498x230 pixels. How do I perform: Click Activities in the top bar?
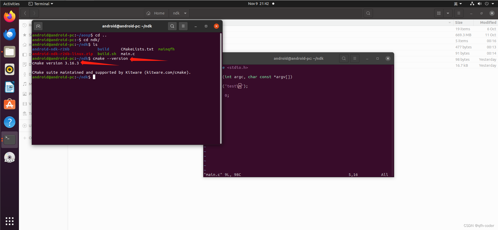pyautogui.click(x=11, y=4)
